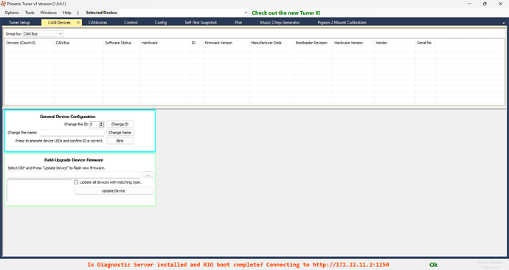
Task: Open the Options menu
Action: (12, 13)
